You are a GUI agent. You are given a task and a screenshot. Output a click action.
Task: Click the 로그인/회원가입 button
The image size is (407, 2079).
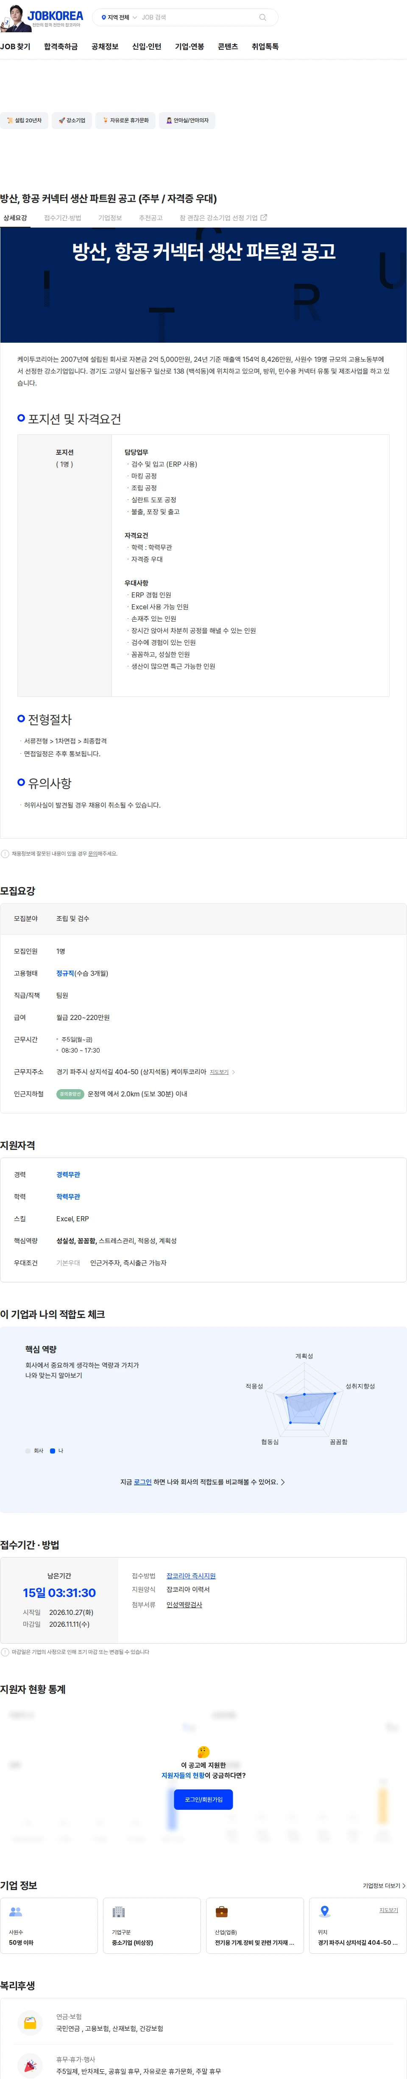[x=203, y=1799]
